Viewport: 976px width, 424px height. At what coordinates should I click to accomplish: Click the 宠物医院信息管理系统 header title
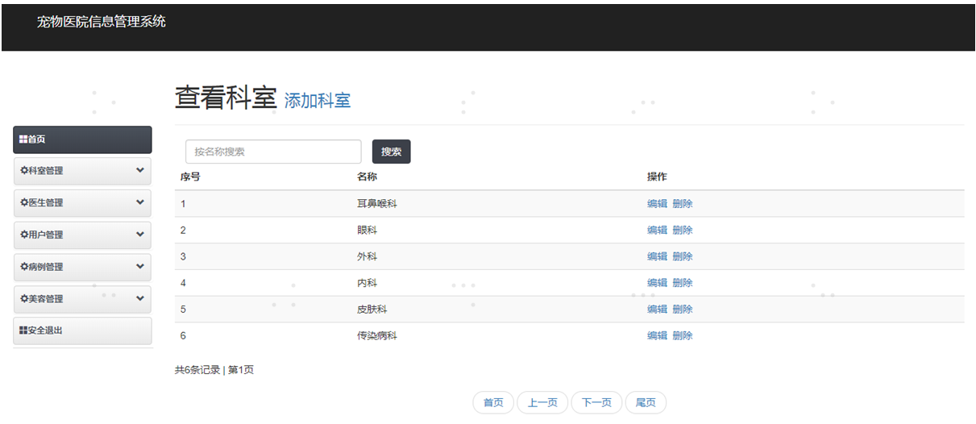(x=102, y=22)
